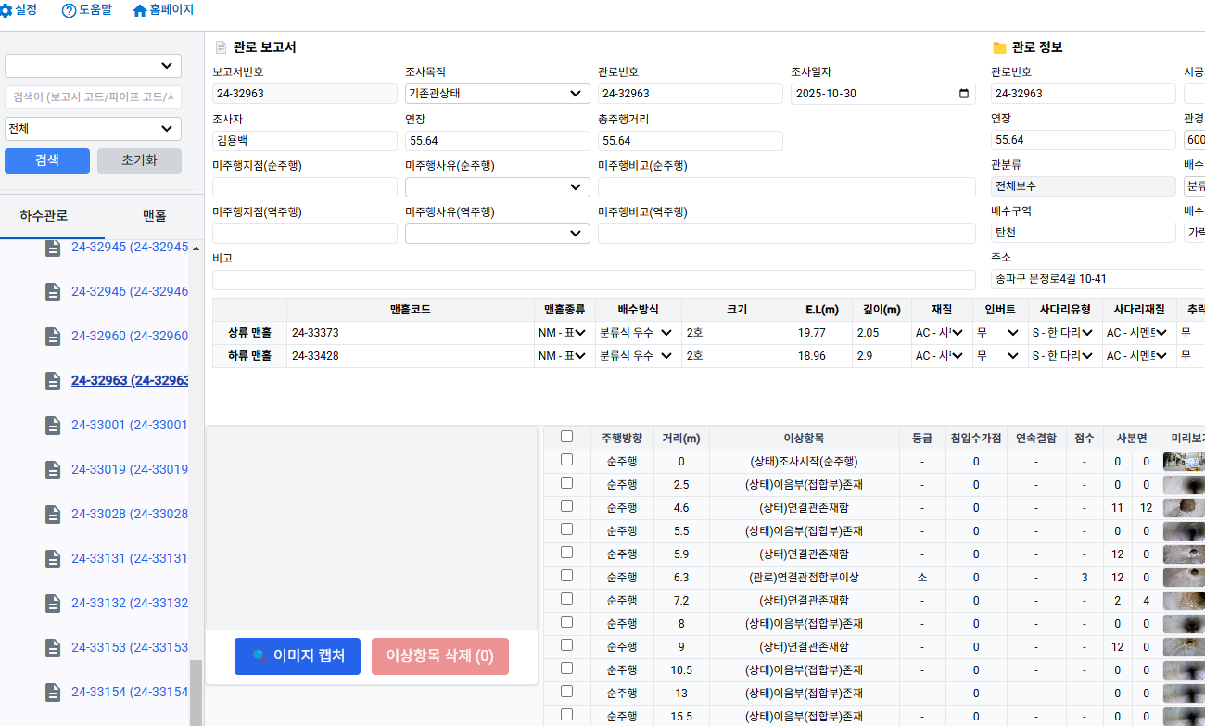Open the 설정 gear icon
This screenshot has width=1205, height=726.
pos(6,10)
